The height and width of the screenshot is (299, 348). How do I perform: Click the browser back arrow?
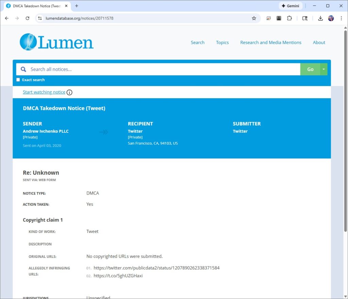pos(6,18)
